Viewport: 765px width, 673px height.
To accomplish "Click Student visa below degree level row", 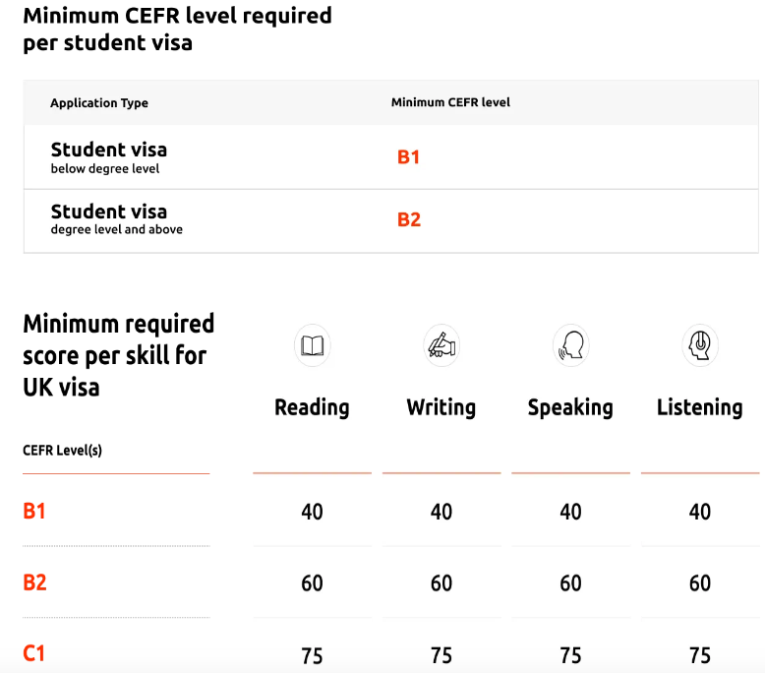I will pos(109,157).
